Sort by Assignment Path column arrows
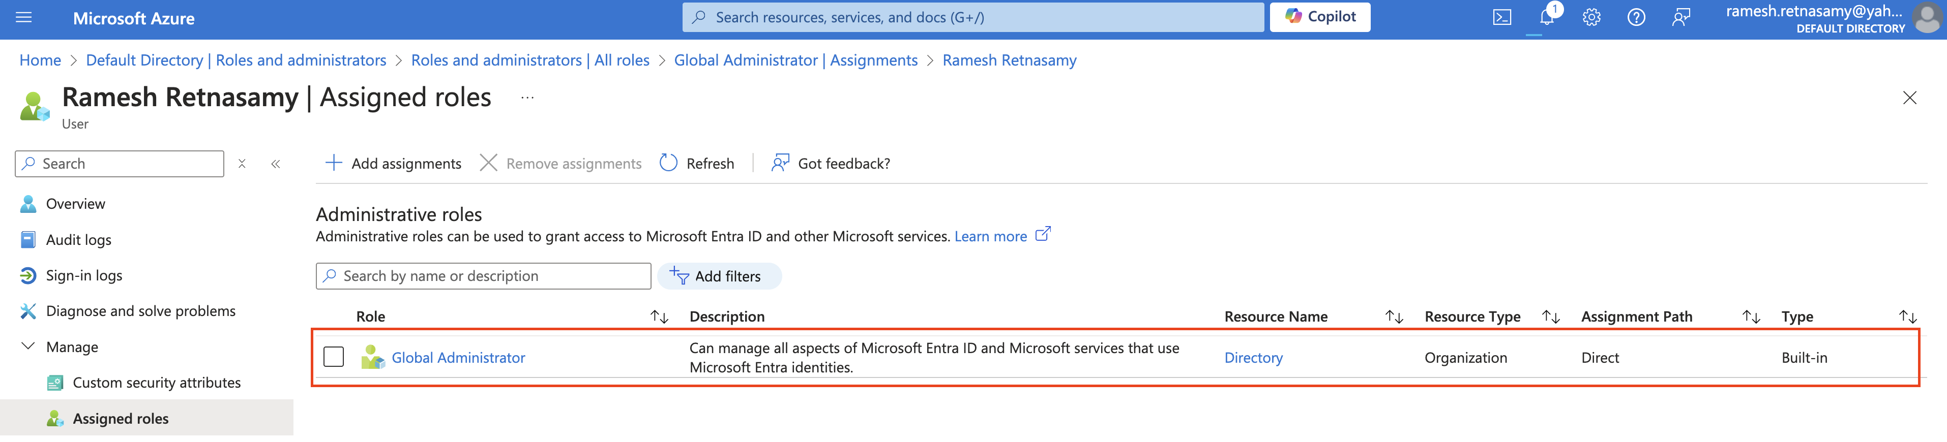This screenshot has width=1947, height=442. click(x=1751, y=318)
